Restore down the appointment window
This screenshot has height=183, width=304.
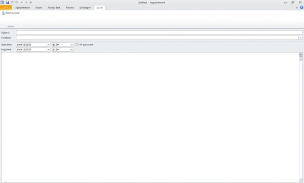pyautogui.click(x=293, y=3)
